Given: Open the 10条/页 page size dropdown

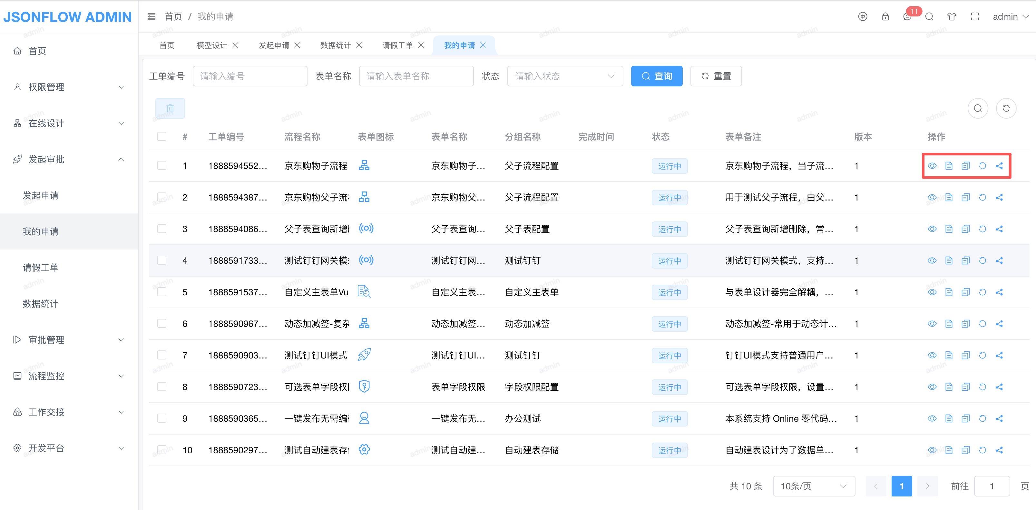Looking at the screenshot, I should coord(813,486).
